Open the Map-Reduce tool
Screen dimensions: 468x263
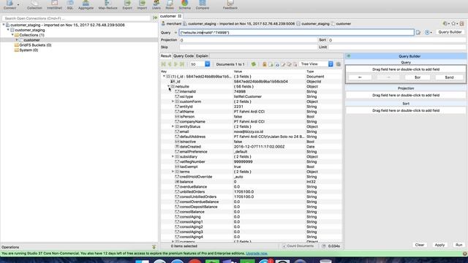click(x=107, y=4)
